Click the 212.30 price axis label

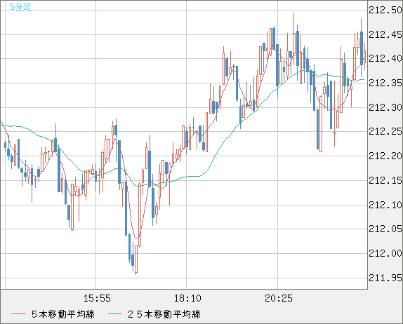pos(385,107)
